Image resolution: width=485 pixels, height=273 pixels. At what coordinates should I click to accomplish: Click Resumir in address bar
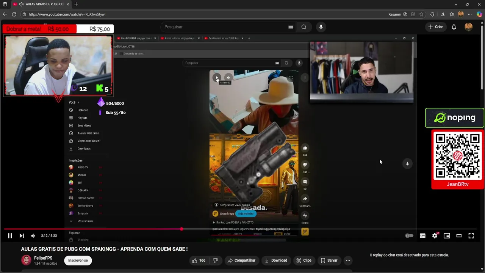click(394, 14)
